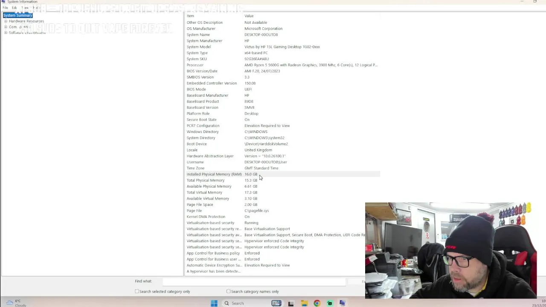This screenshot has width=546, height=307.
Task: Select the Processor row
Action: tap(282, 65)
